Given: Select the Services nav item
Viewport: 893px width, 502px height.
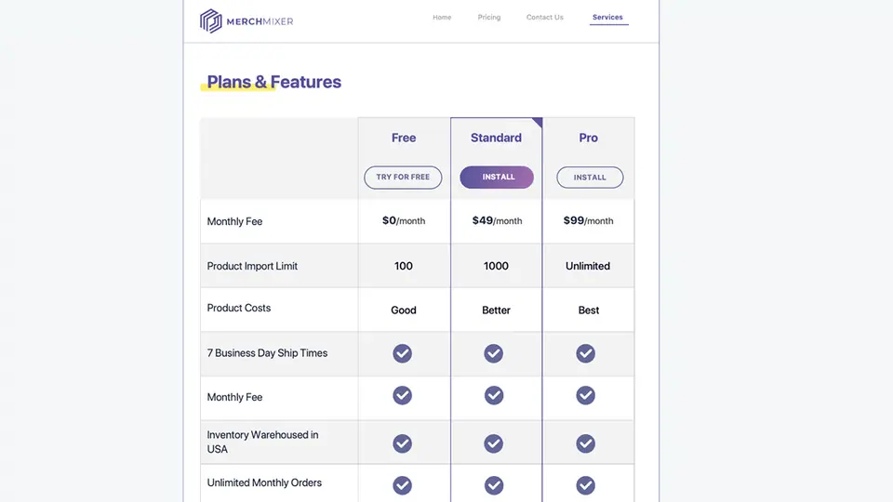Looking at the screenshot, I should (x=607, y=17).
